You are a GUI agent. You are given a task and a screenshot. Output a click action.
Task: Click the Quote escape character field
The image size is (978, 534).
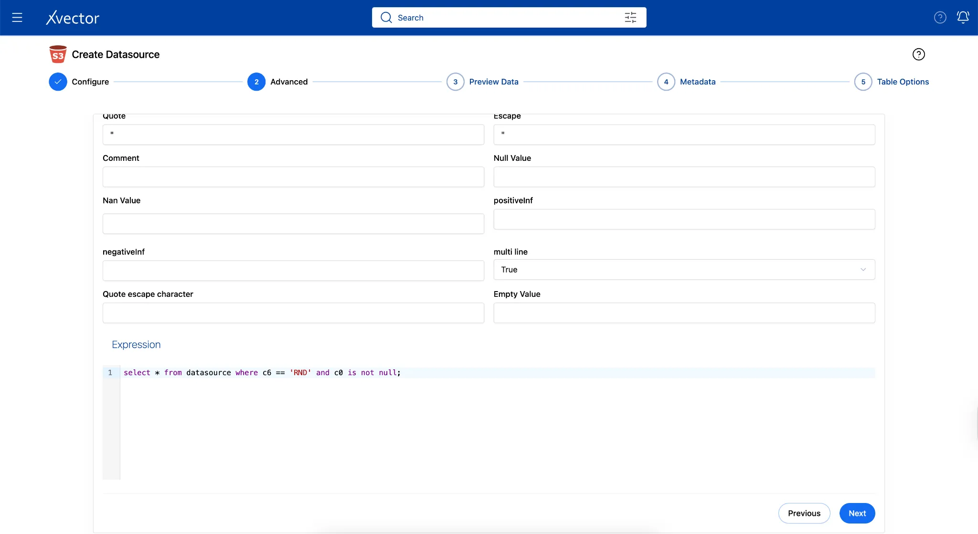(293, 313)
